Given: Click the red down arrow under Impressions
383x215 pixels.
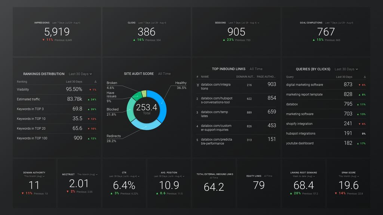Looking at the screenshot, I should (x=43, y=40).
